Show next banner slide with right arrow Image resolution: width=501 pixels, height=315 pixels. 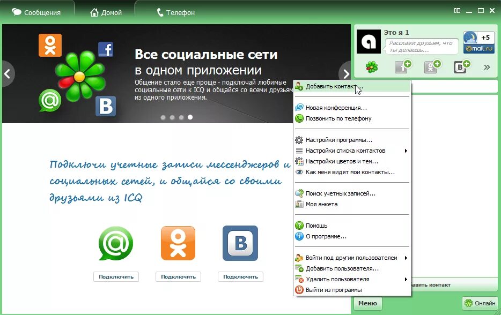345,74
